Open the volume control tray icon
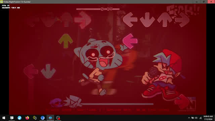Viewport: 215px width, 121px height. pyautogui.click(x=196, y=118)
